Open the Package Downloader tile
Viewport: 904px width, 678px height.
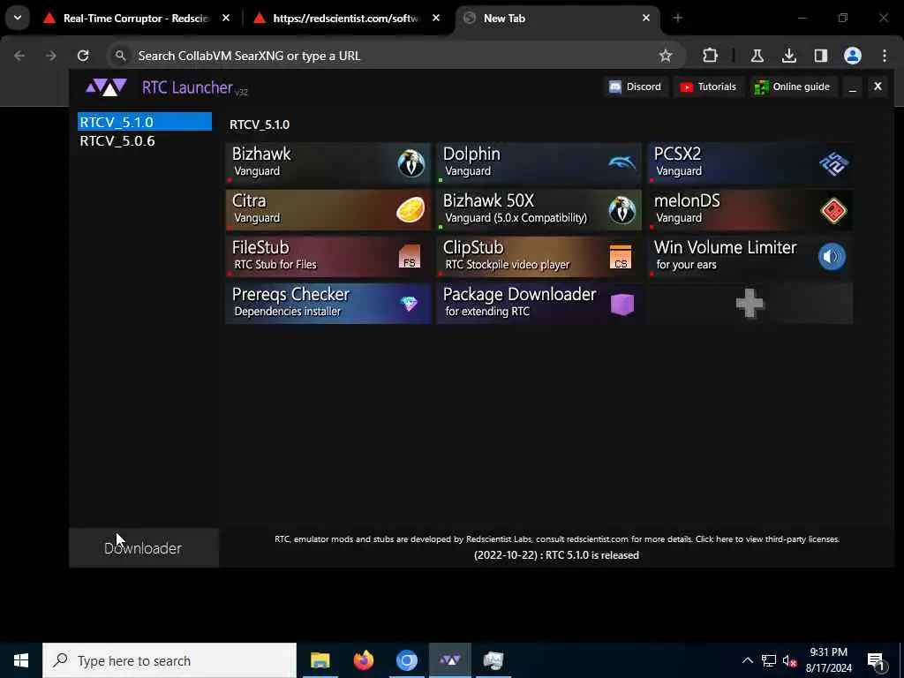(539, 304)
